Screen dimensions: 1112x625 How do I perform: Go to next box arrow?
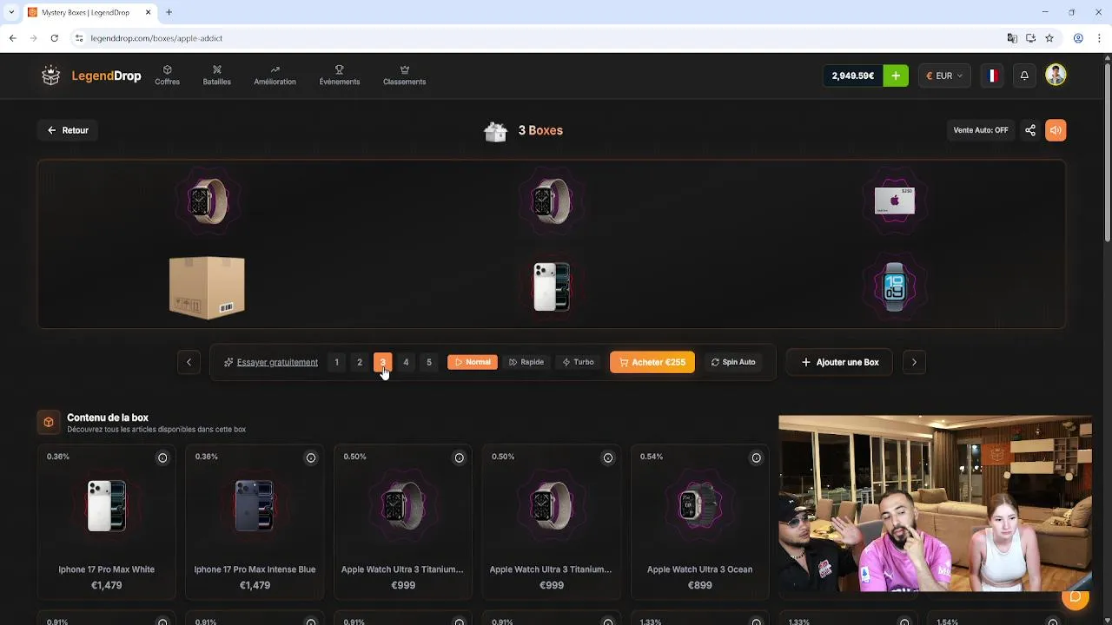coord(914,362)
